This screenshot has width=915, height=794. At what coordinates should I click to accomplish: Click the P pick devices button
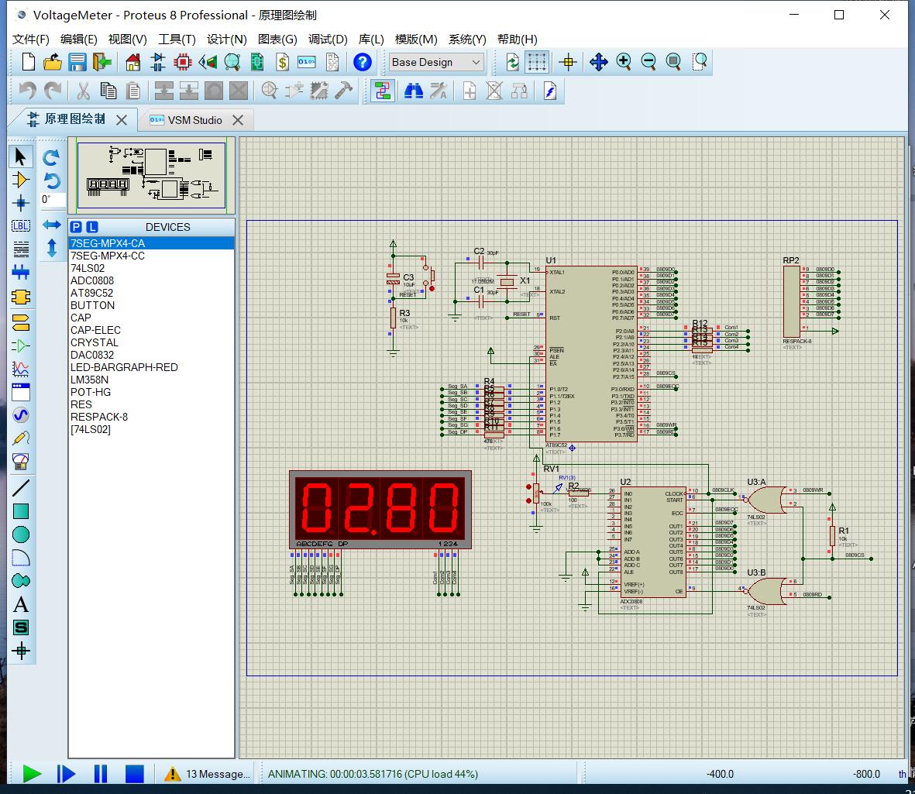pos(76,227)
